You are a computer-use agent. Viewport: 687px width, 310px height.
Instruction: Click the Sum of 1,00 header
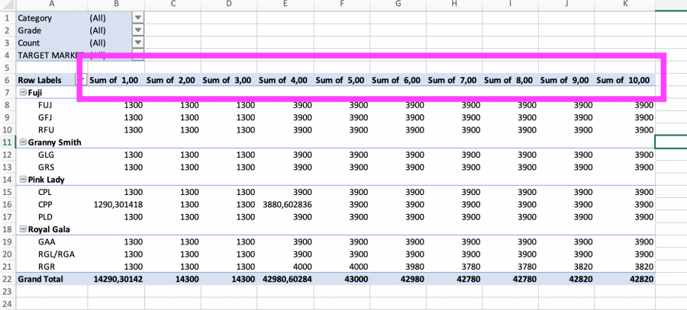tap(114, 80)
